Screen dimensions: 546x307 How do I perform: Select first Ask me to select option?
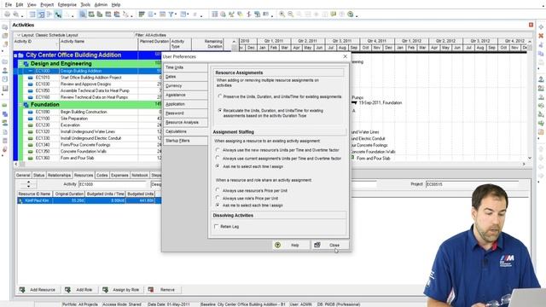click(218, 166)
